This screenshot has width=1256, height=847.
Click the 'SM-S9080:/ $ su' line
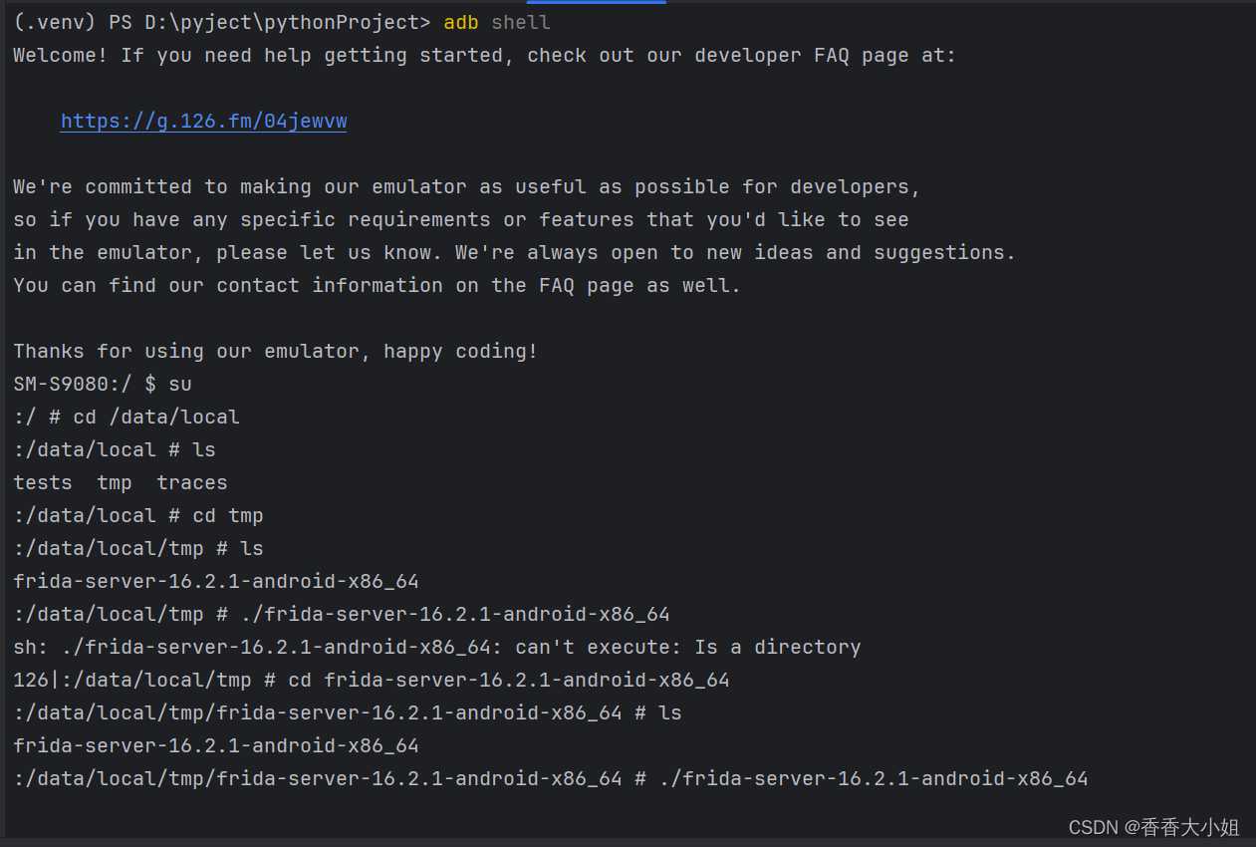pos(103,384)
